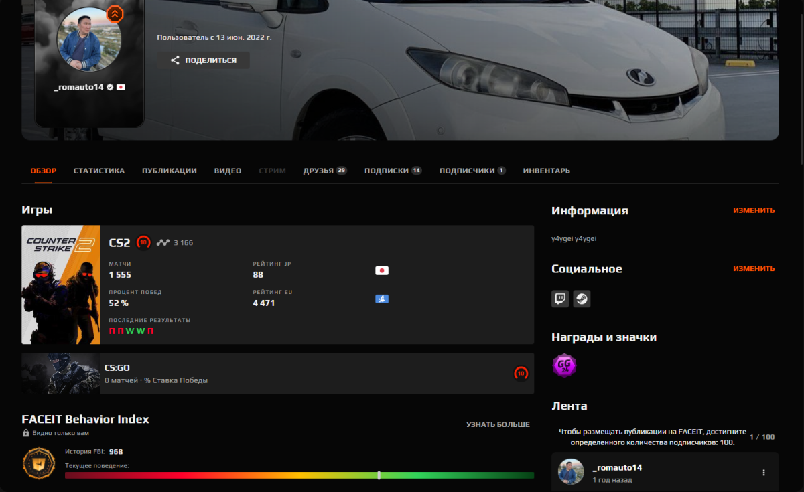Click the Elo value 3 166
This screenshot has width=804, height=492.
(183, 242)
